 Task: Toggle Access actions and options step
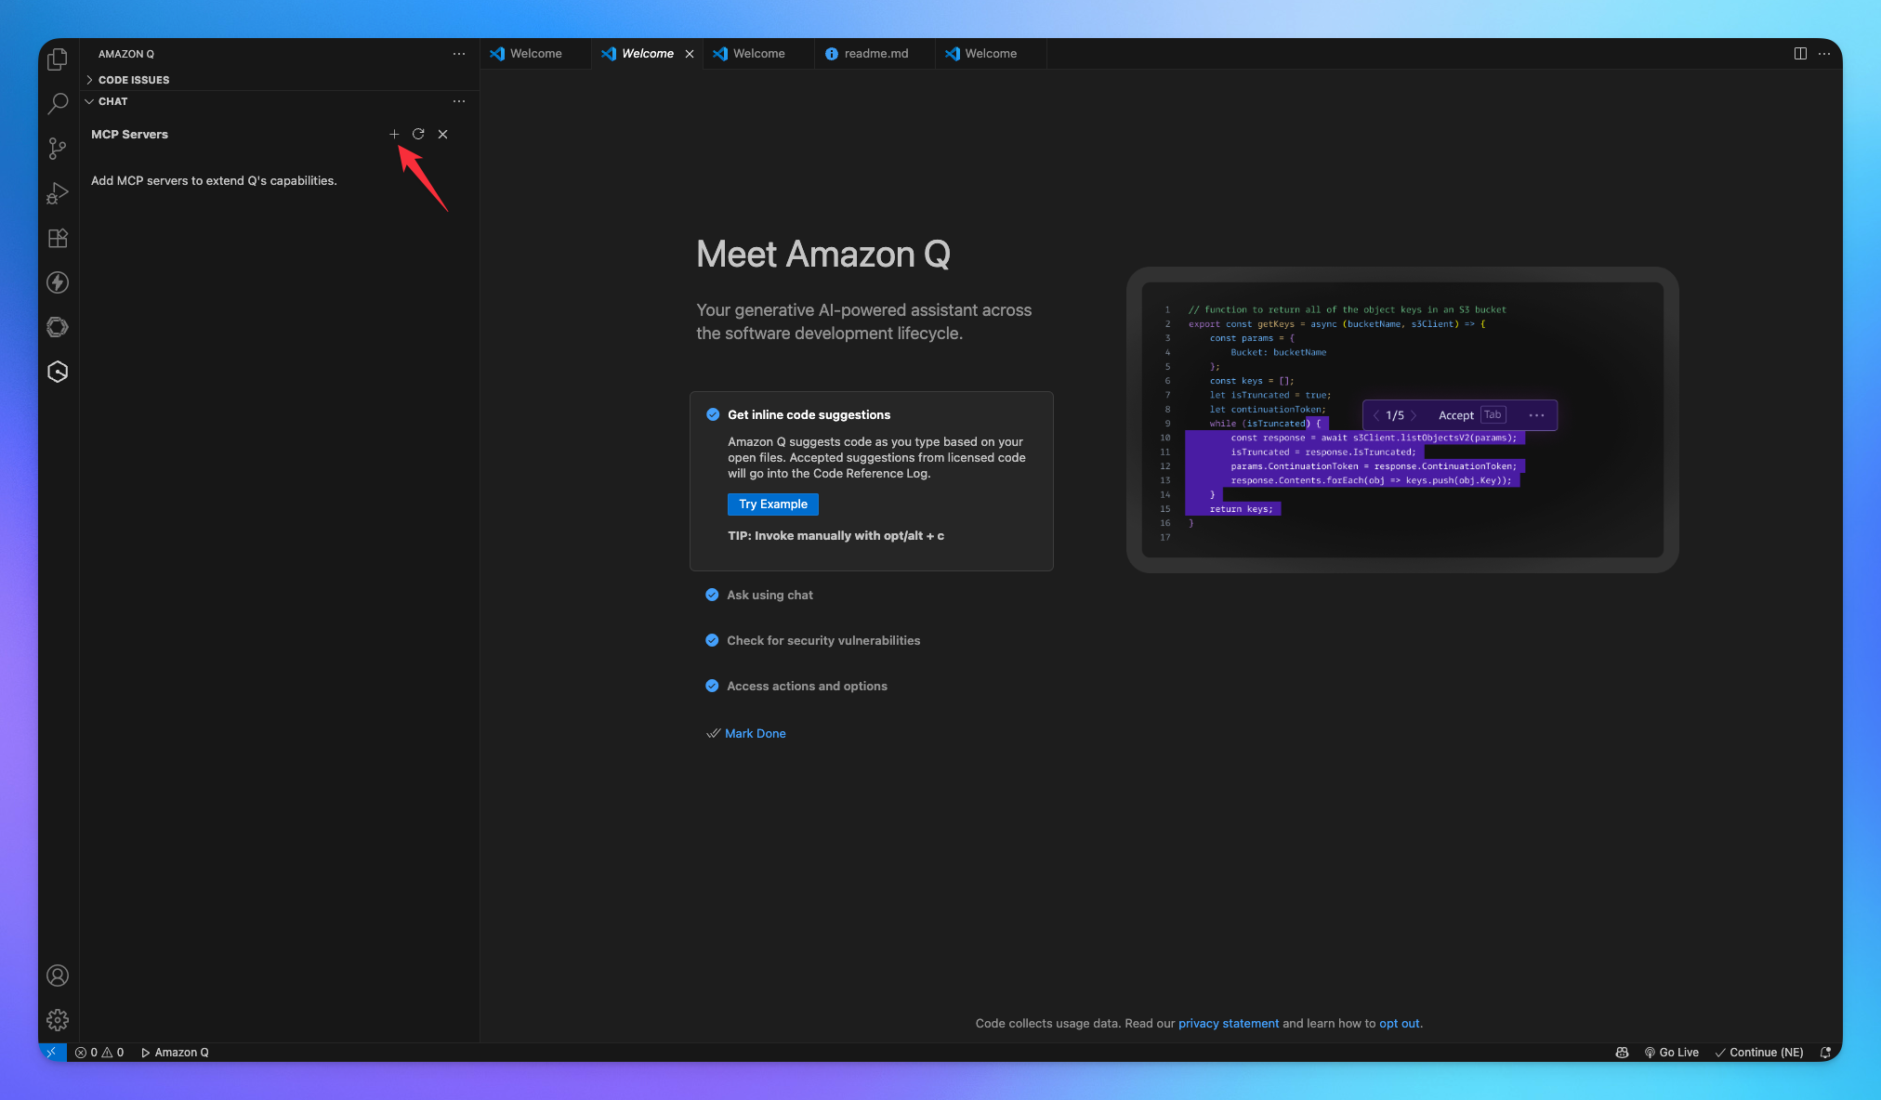[x=712, y=687]
